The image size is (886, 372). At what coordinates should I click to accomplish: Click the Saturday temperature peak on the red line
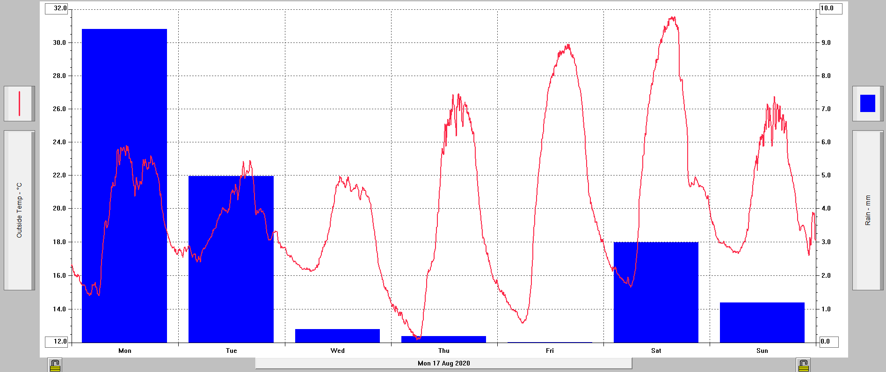coord(673,18)
